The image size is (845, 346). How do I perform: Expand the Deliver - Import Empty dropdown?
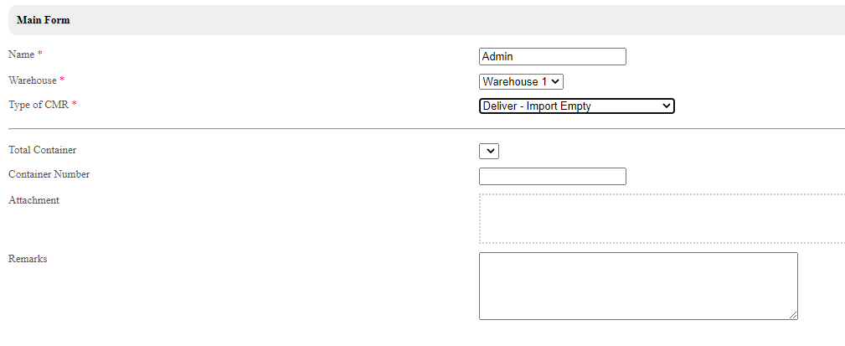(576, 106)
